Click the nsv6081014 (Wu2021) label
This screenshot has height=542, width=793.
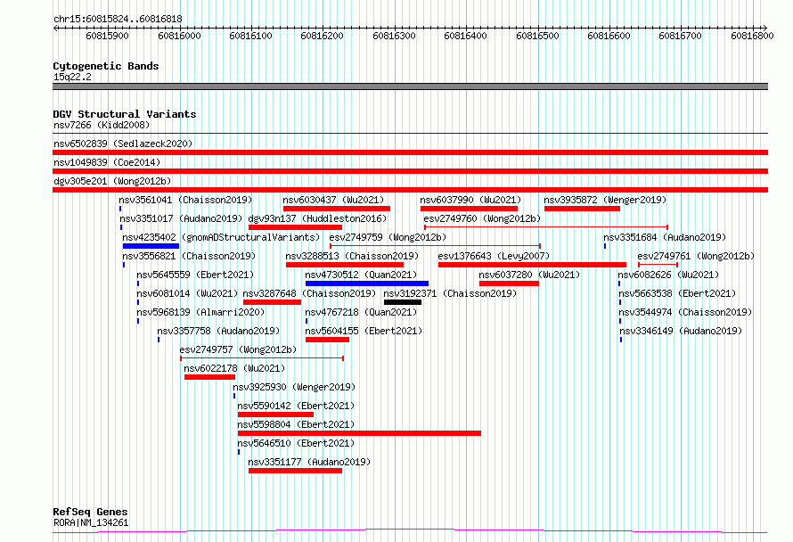[187, 293]
